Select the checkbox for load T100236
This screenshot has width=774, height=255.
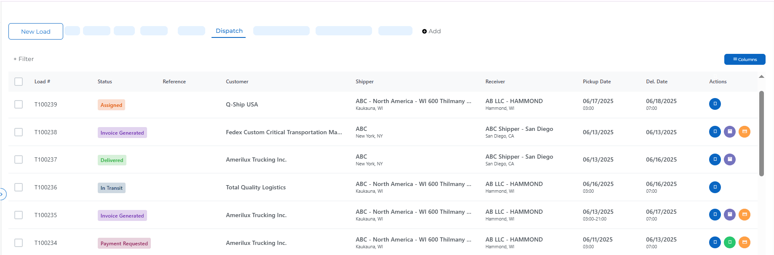[x=19, y=187]
